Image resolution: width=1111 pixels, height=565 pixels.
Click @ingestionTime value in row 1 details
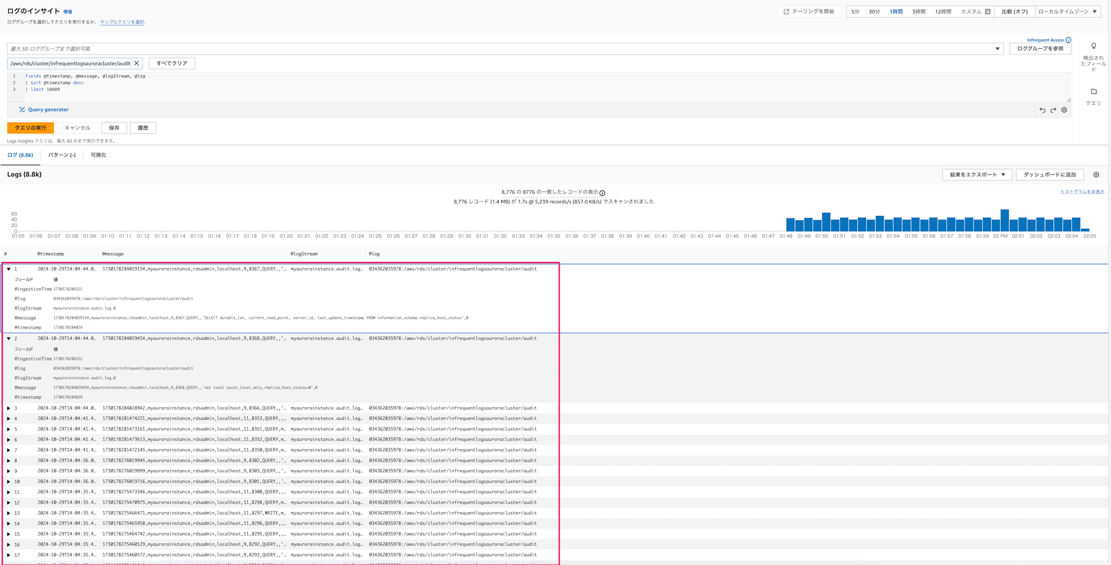68,289
